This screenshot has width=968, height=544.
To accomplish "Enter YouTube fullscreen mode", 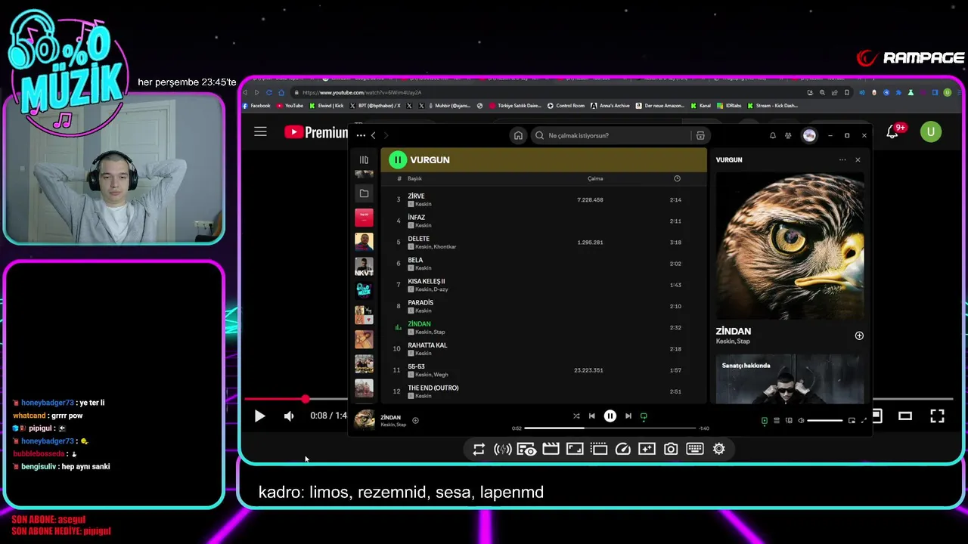I will pyautogui.click(x=937, y=416).
